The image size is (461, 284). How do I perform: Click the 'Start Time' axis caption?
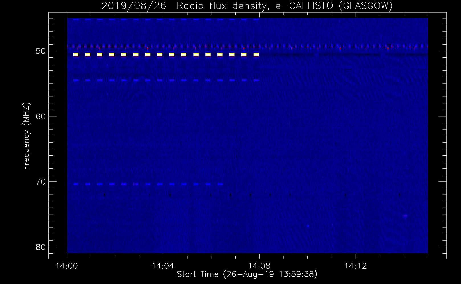pyautogui.click(x=247, y=274)
